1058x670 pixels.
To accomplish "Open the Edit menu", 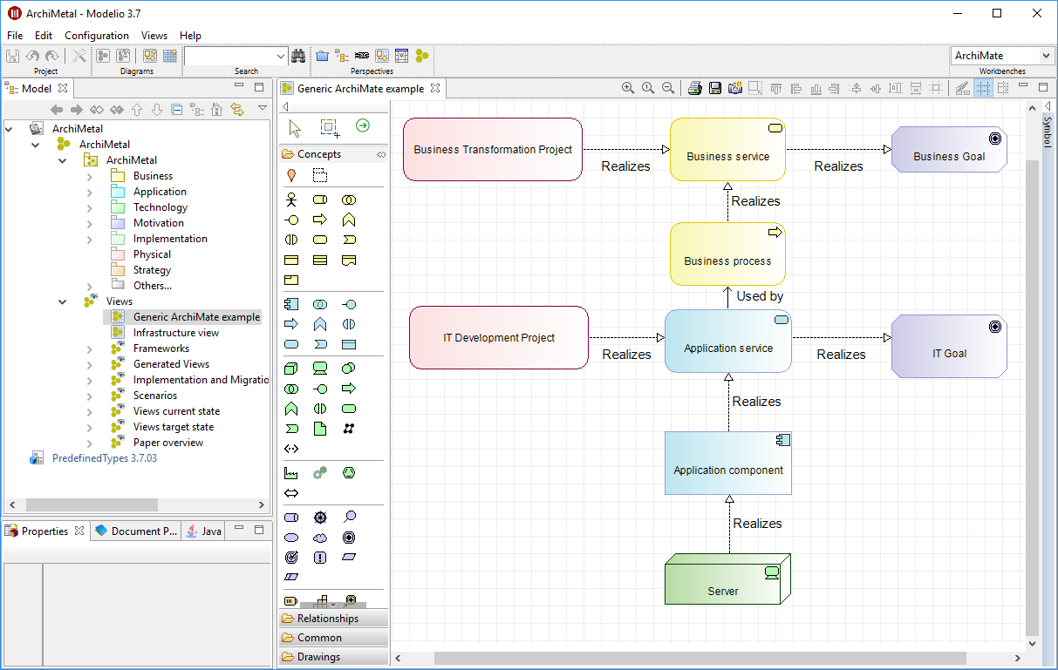I will pyautogui.click(x=44, y=36).
